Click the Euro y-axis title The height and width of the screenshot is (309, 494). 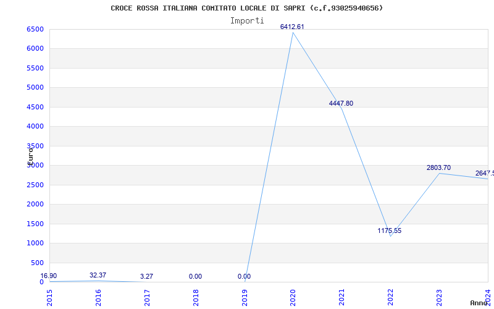30,156
